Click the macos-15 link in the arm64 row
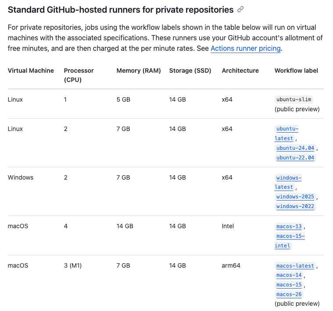The image size is (333, 311). pos(289,285)
